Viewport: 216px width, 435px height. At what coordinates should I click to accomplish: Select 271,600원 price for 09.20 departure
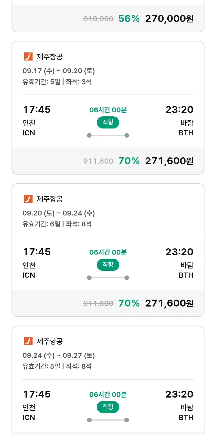click(x=169, y=303)
